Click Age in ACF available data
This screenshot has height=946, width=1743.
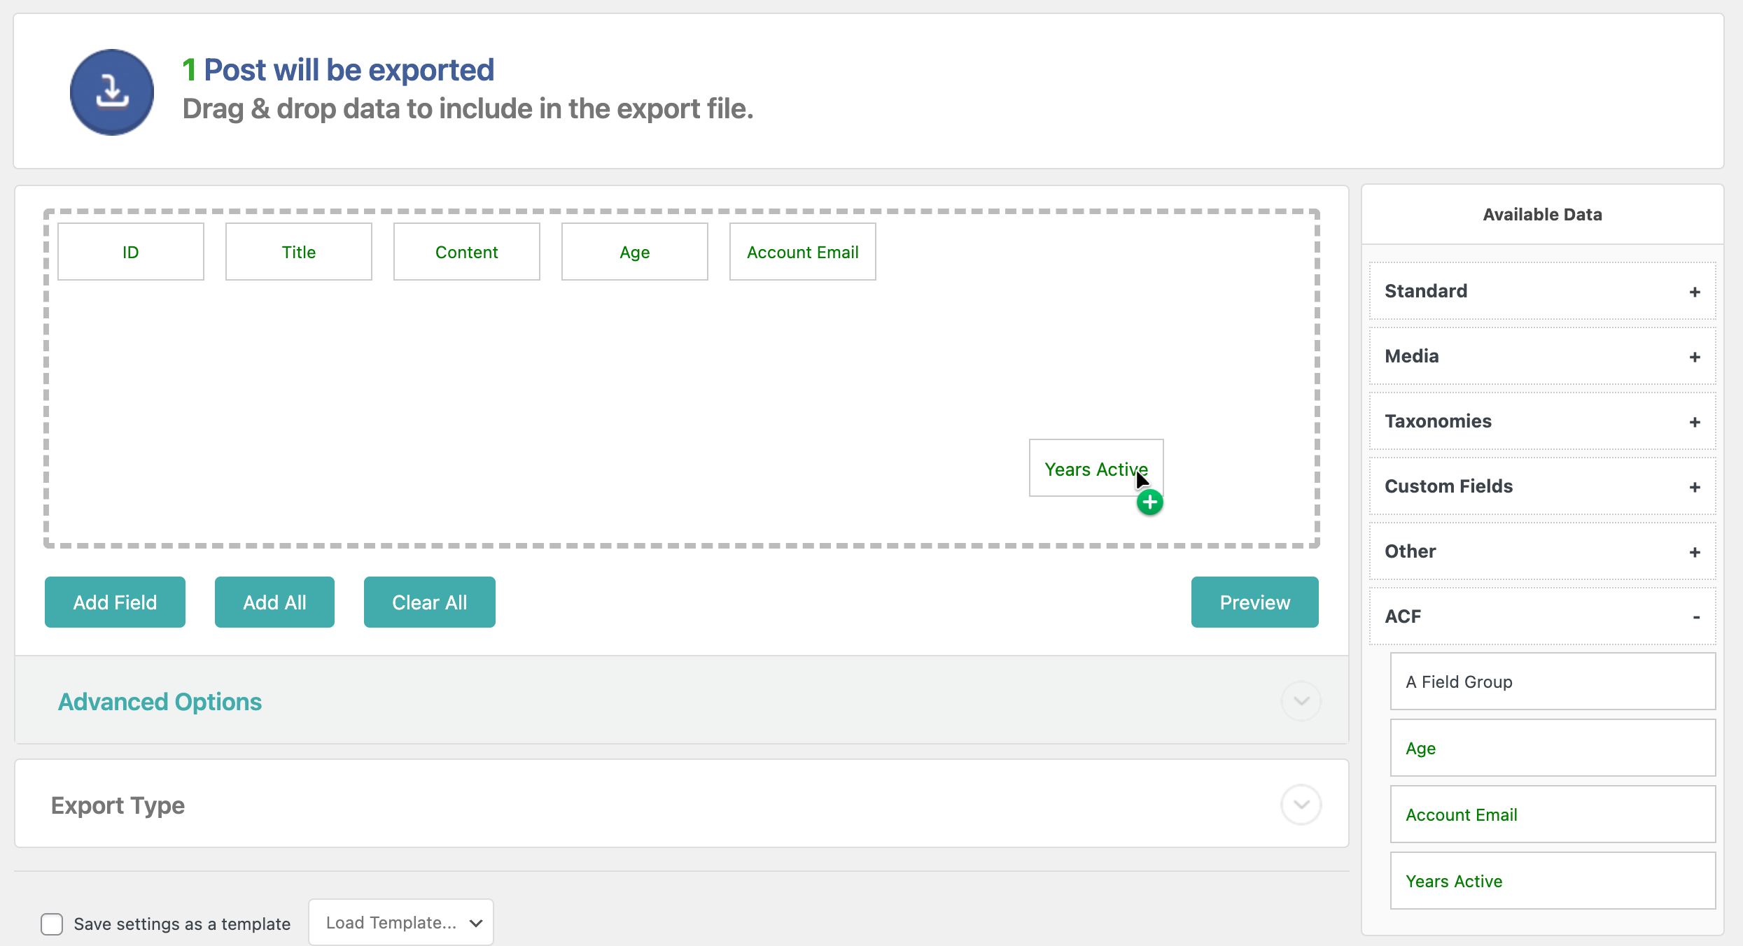tap(1552, 748)
